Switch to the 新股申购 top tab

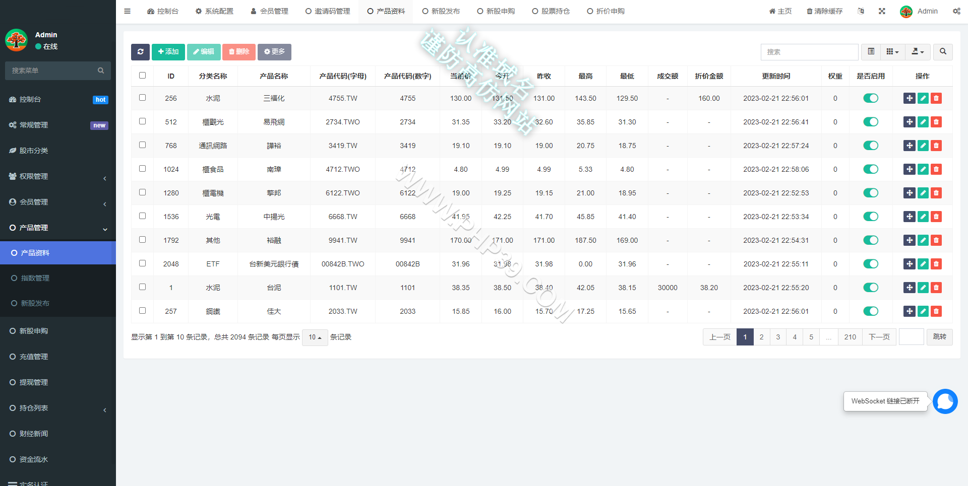point(496,11)
